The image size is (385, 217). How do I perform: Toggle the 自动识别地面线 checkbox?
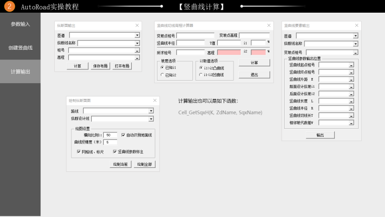click(x=123, y=135)
